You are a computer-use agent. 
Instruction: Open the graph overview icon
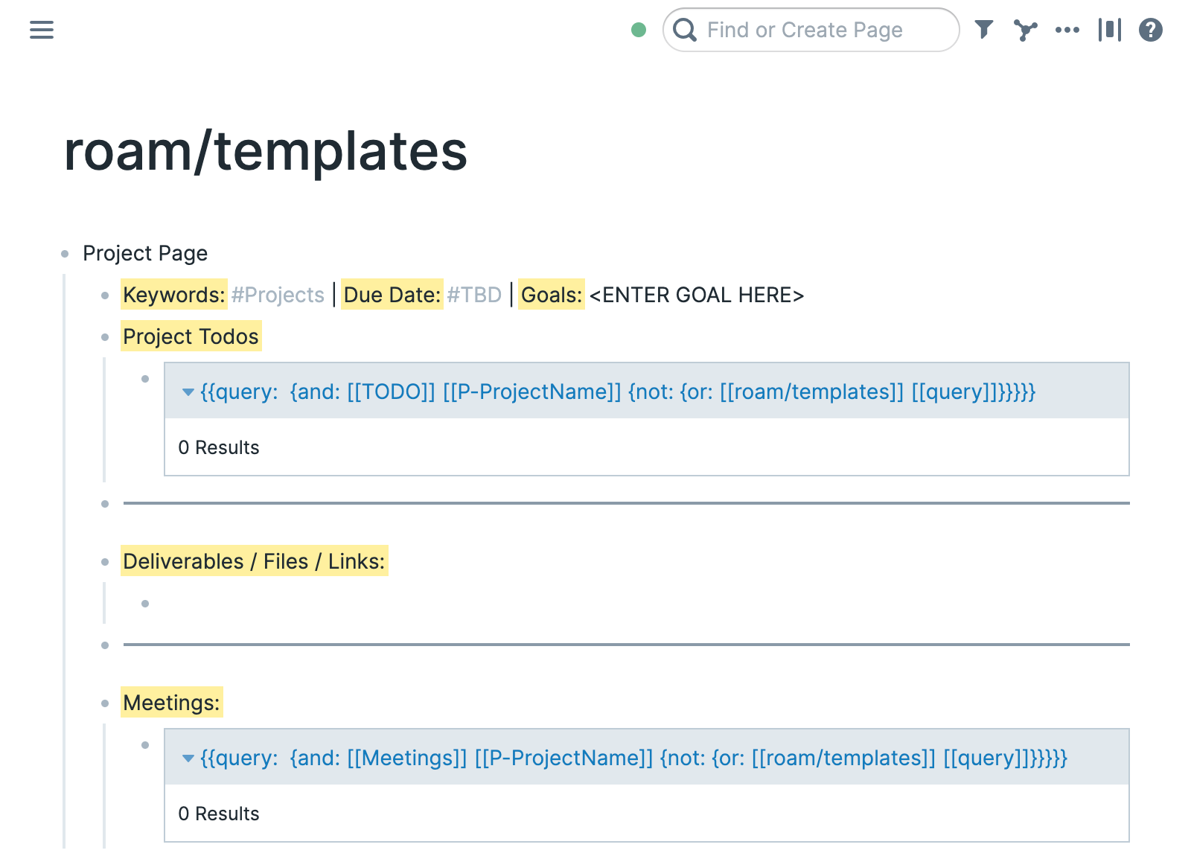click(1026, 30)
